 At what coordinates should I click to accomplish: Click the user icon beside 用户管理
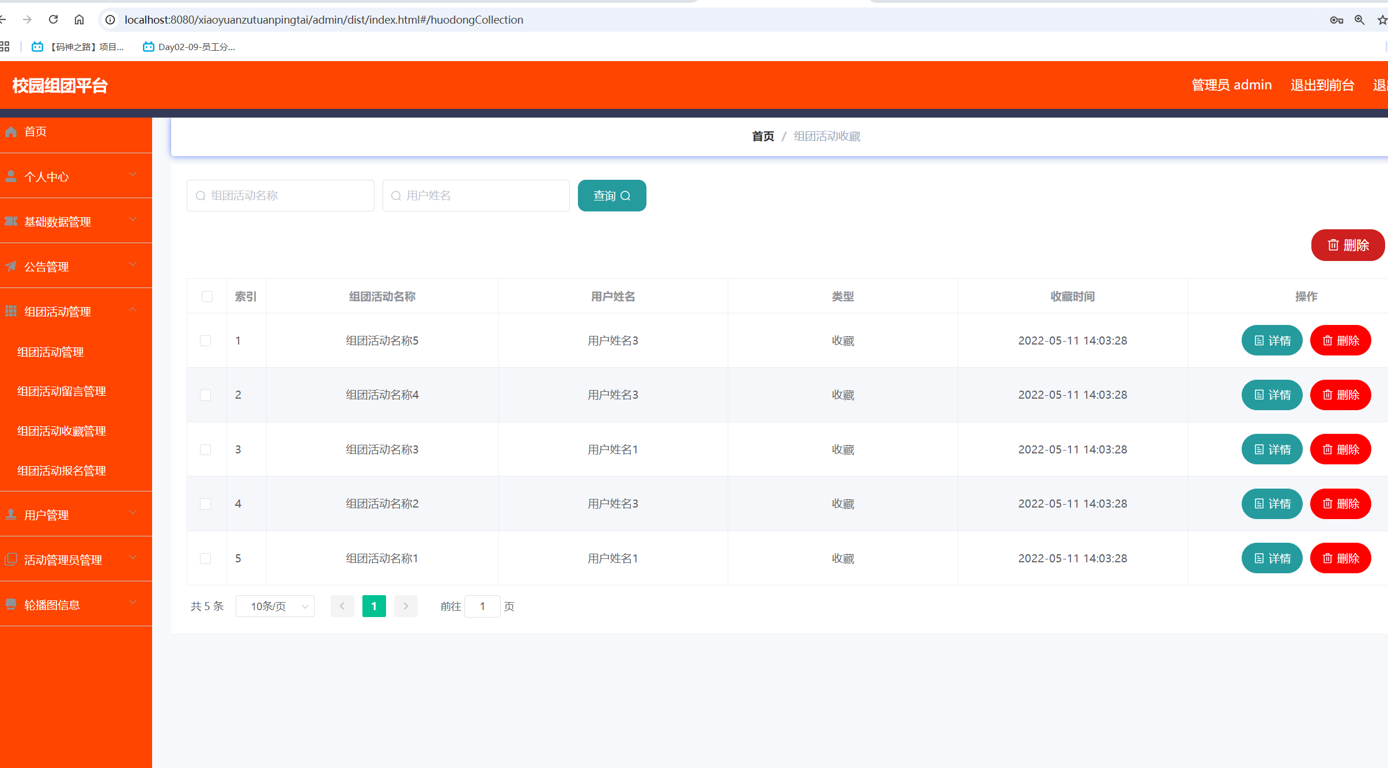(11, 514)
